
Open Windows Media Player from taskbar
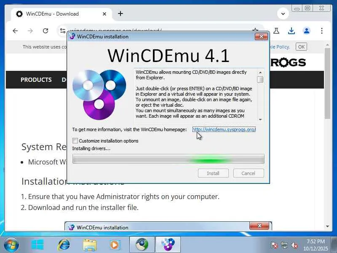115,245
